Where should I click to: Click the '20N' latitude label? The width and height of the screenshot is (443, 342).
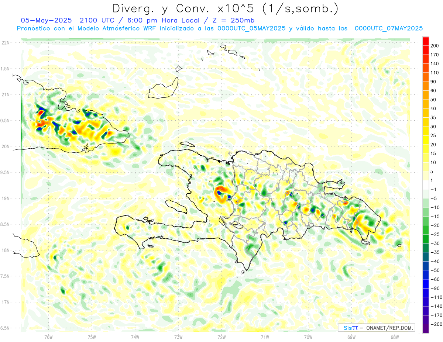pos(5,146)
